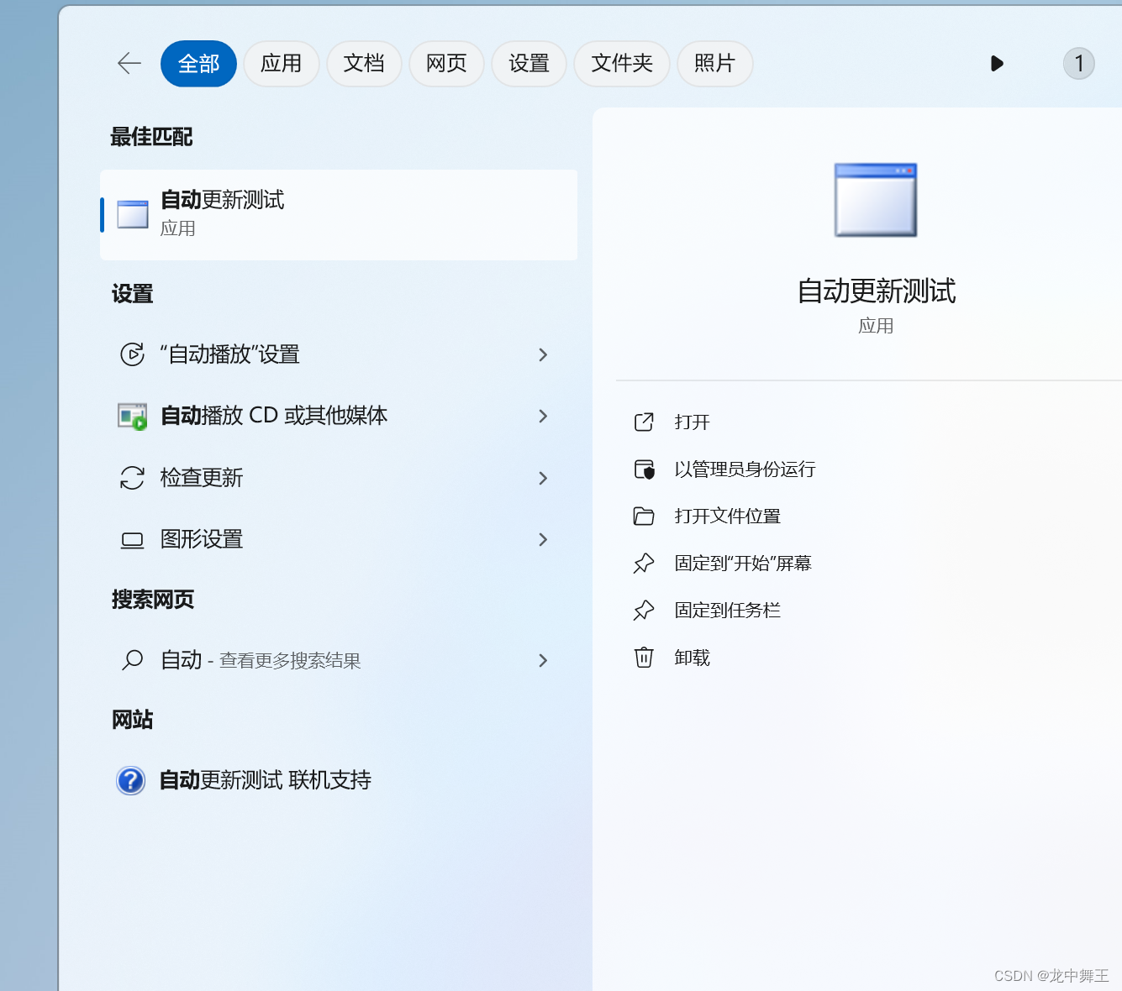Viewport: 1122px width, 991px height.
Task: Expand the "自动播放"设置 chevron
Action: coord(543,354)
